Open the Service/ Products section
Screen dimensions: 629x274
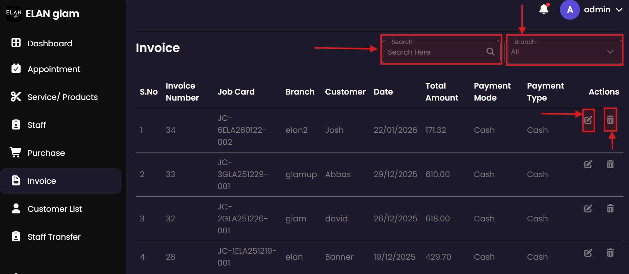tap(62, 97)
